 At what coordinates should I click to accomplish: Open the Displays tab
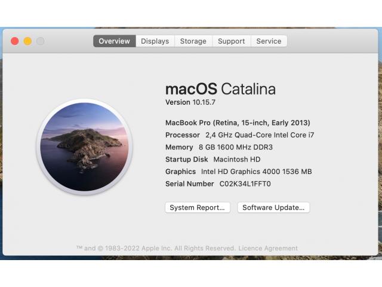pyautogui.click(x=155, y=41)
